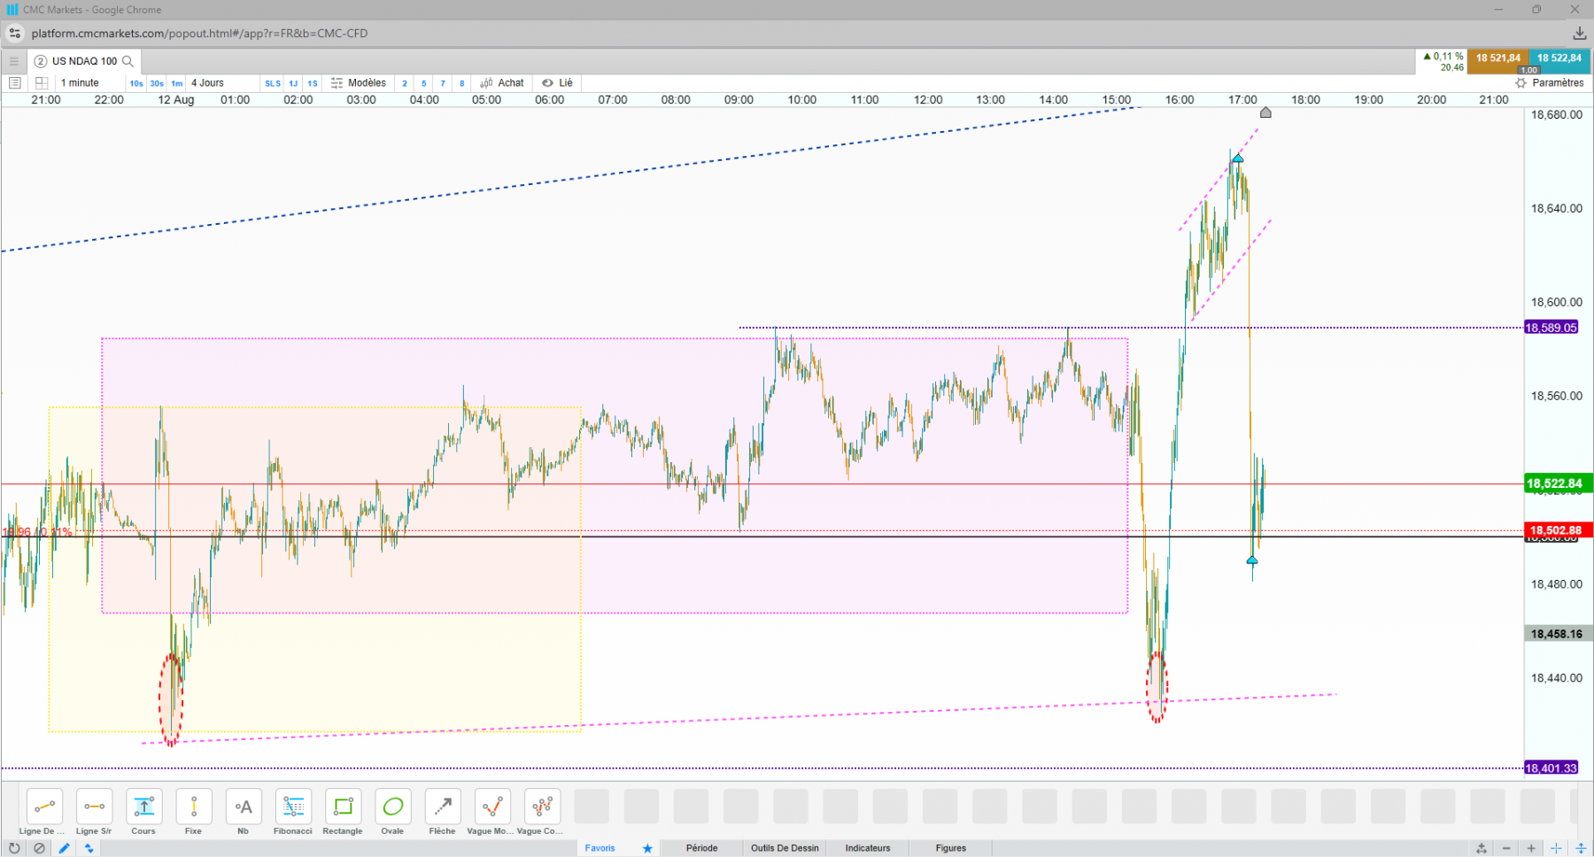The width and height of the screenshot is (1594, 857).
Task: Open the Paramètres gear settings
Action: (x=1549, y=83)
